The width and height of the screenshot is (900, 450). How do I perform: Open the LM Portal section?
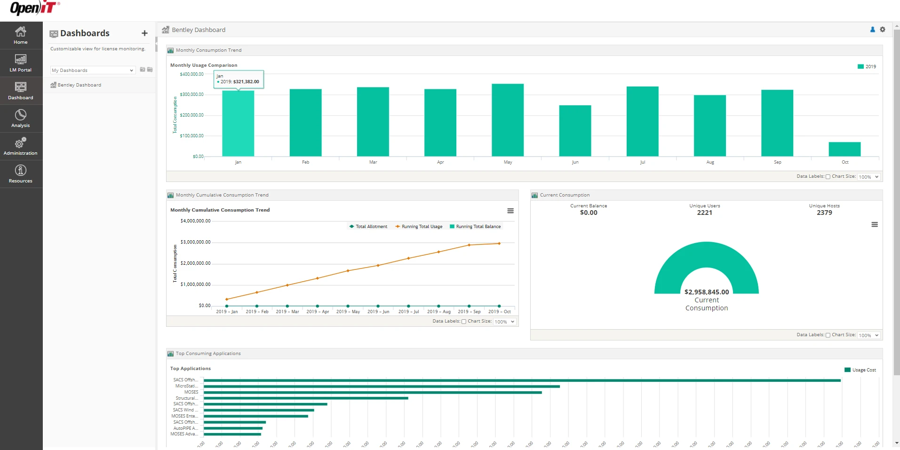[x=21, y=63]
